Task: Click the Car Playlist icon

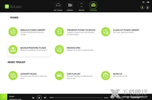Action: 59,76
